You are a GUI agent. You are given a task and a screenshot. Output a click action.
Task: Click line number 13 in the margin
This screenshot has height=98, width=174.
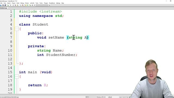10,63
